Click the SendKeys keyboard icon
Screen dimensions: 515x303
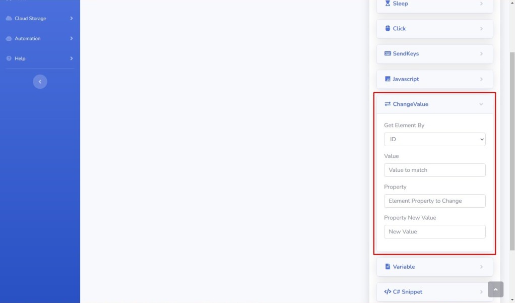tap(388, 53)
